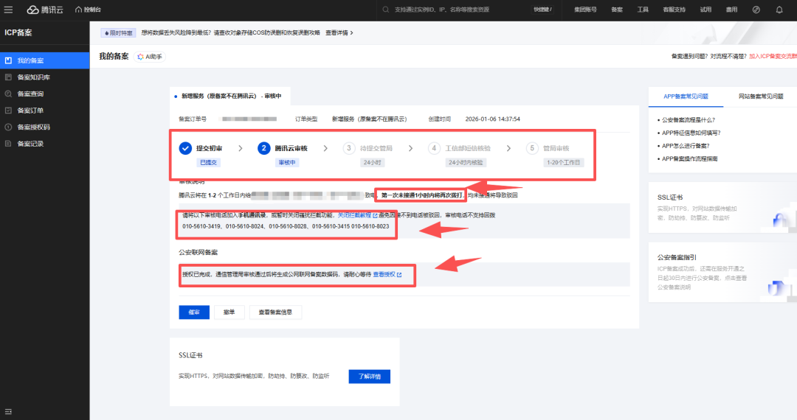
Task: Open the 费用 top menu
Action: tap(731, 10)
